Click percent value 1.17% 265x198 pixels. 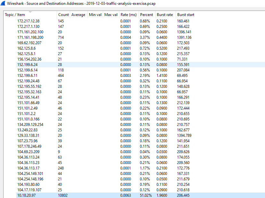pos(145,168)
